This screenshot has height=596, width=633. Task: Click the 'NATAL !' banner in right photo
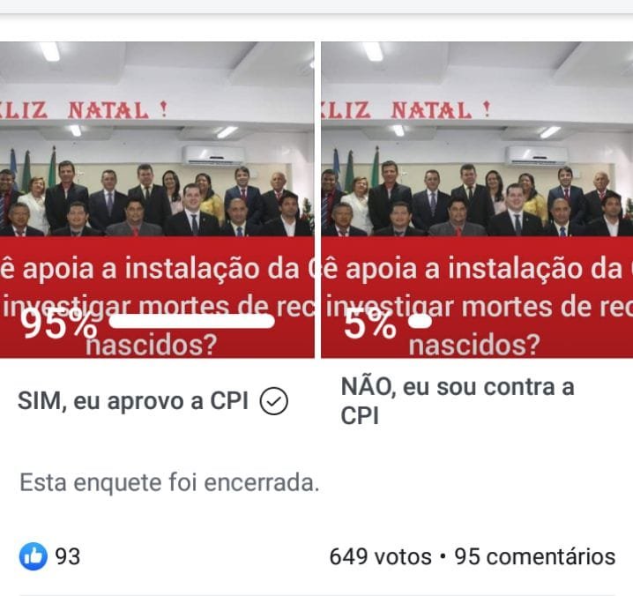(x=441, y=110)
